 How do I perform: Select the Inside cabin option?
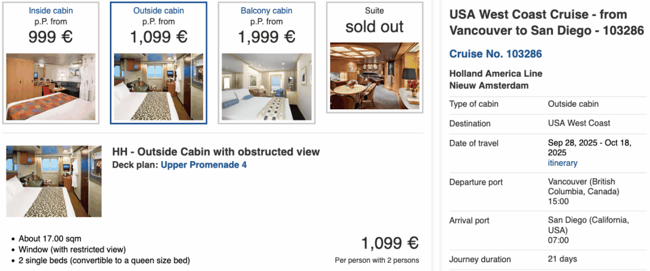click(51, 11)
